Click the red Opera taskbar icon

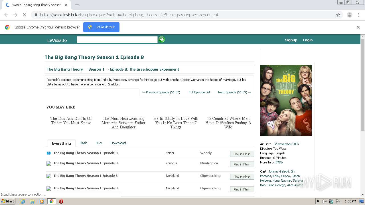pos(61,201)
